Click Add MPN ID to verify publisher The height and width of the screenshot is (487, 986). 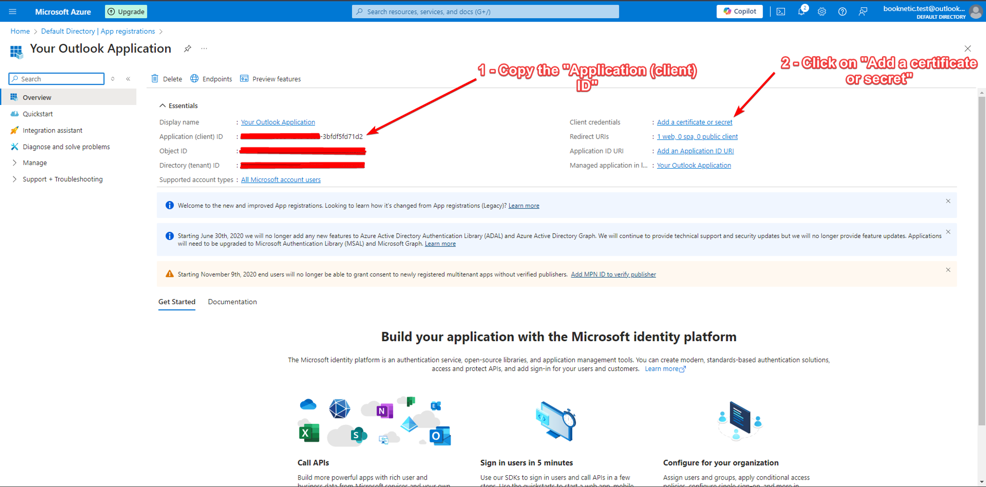(613, 274)
